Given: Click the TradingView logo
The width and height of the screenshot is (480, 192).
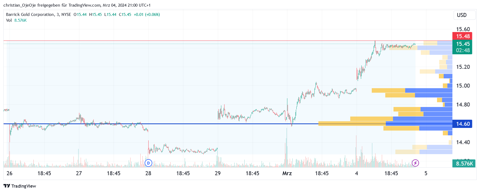Looking at the screenshot, I should pyautogui.click(x=20, y=186).
